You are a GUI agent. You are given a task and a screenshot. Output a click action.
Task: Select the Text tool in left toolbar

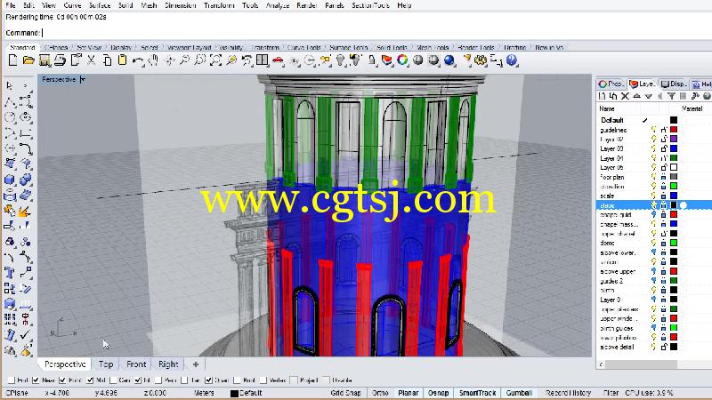click(x=10, y=273)
